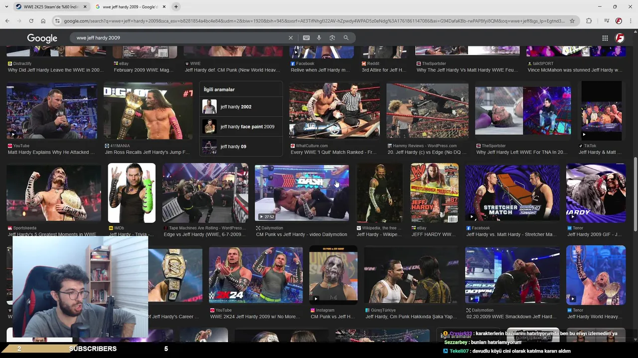Viewport: 638px width, 358px height.
Task: Select related search jeff hardy 2002
Action: (241, 107)
